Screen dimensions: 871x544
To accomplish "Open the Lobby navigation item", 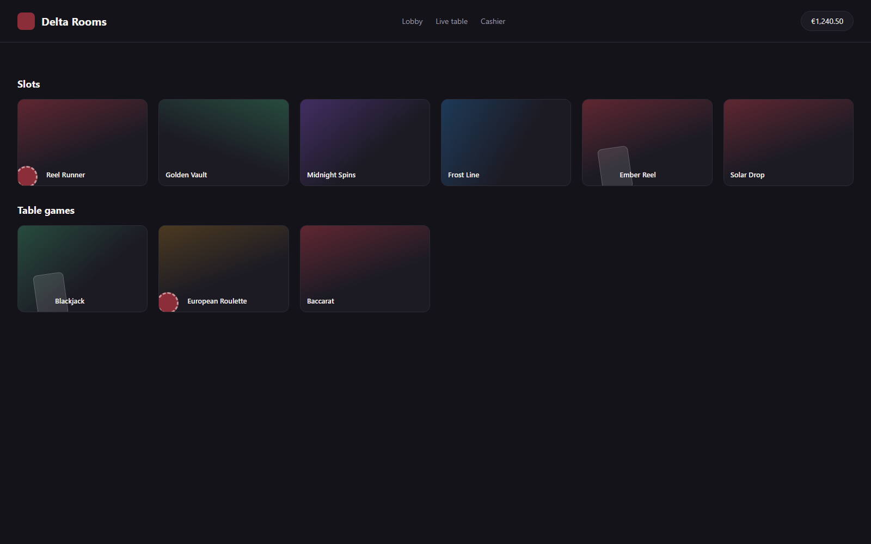I will click(412, 21).
